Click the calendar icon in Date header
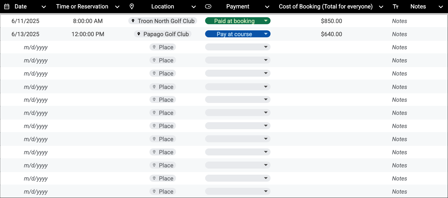 (7, 6)
